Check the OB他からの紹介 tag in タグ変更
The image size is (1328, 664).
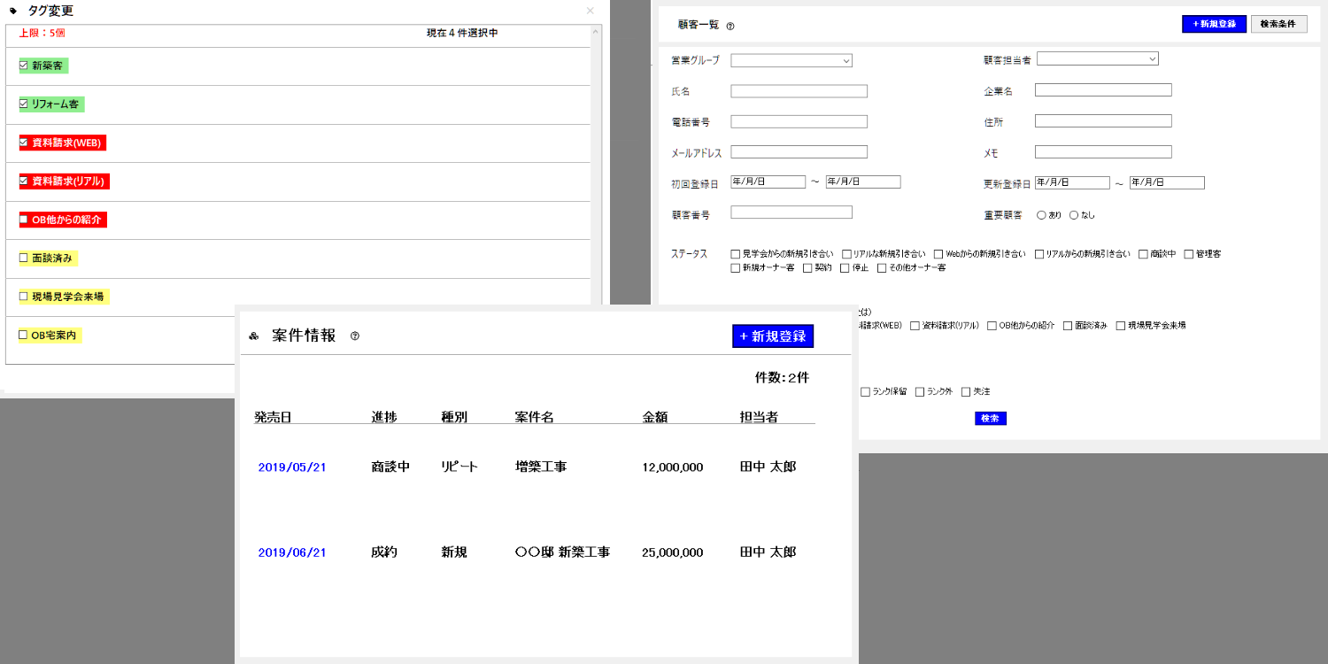click(24, 220)
